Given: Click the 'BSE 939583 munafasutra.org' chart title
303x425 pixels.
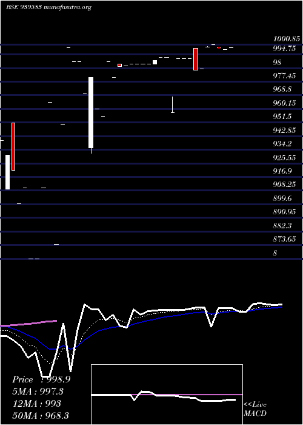Looking at the screenshot, I should tap(48, 7).
